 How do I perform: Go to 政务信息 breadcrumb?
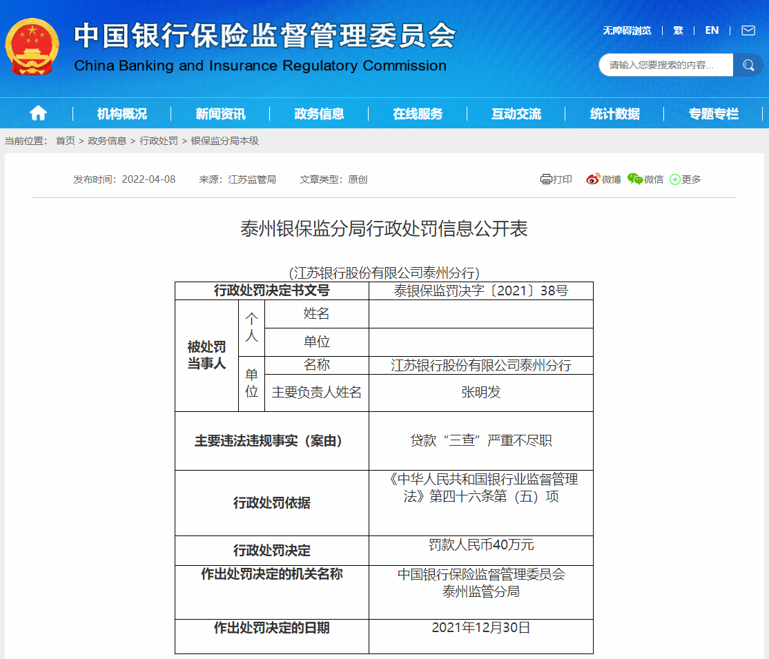click(107, 141)
